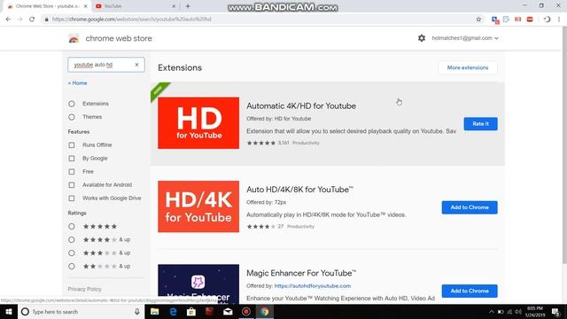Click the chrome web store logo

(x=74, y=38)
